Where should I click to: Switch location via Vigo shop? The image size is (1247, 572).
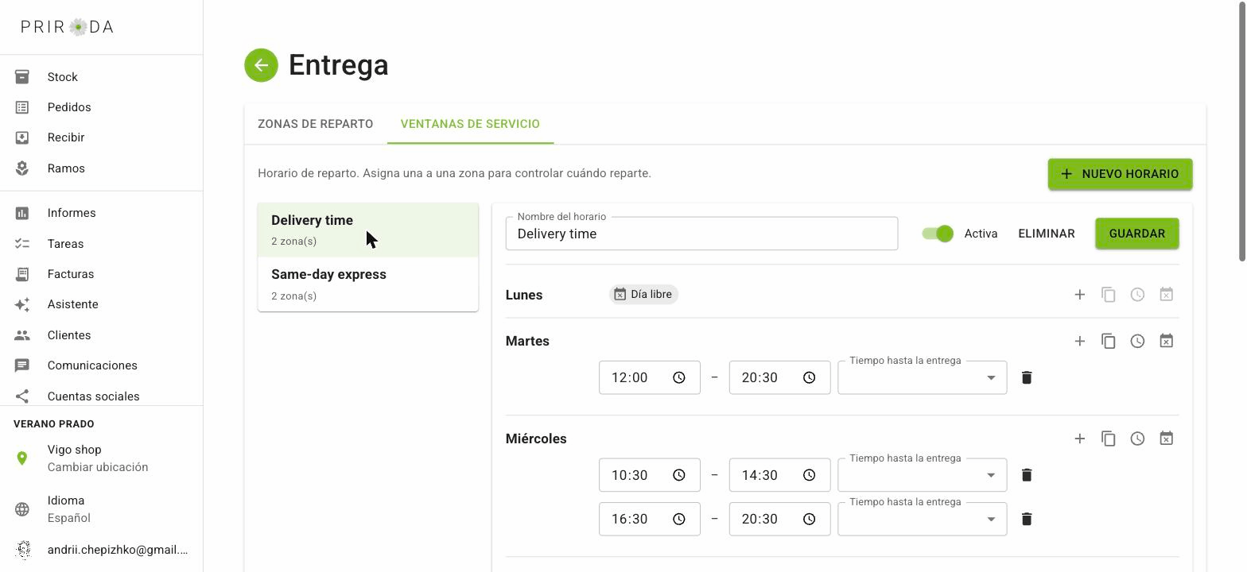102,458
